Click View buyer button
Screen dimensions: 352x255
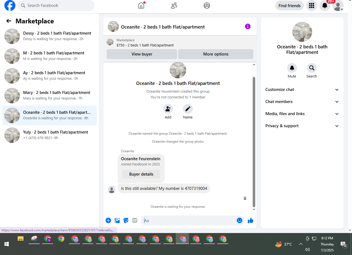142,54
